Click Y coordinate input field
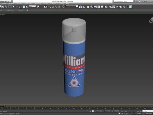This screenshot has width=153, height=115. point(107,111)
